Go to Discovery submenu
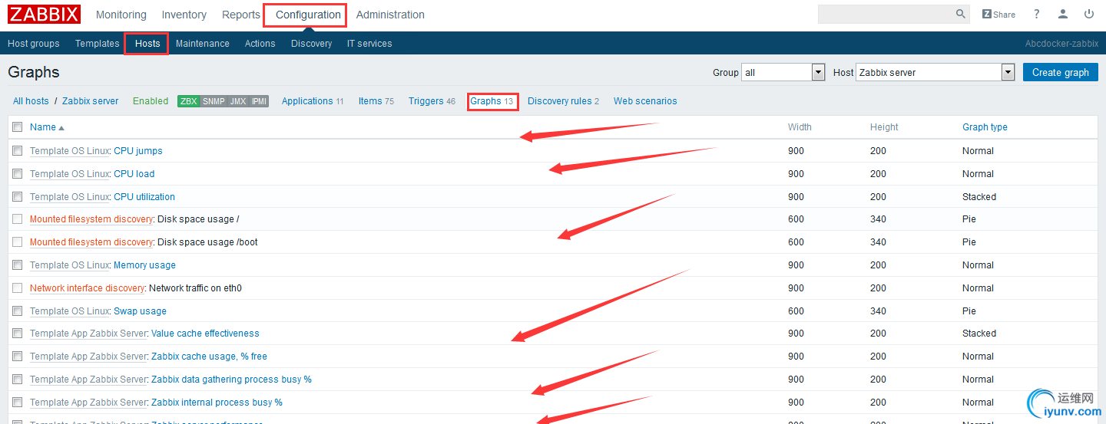This screenshot has height=424, width=1106. 312,44
